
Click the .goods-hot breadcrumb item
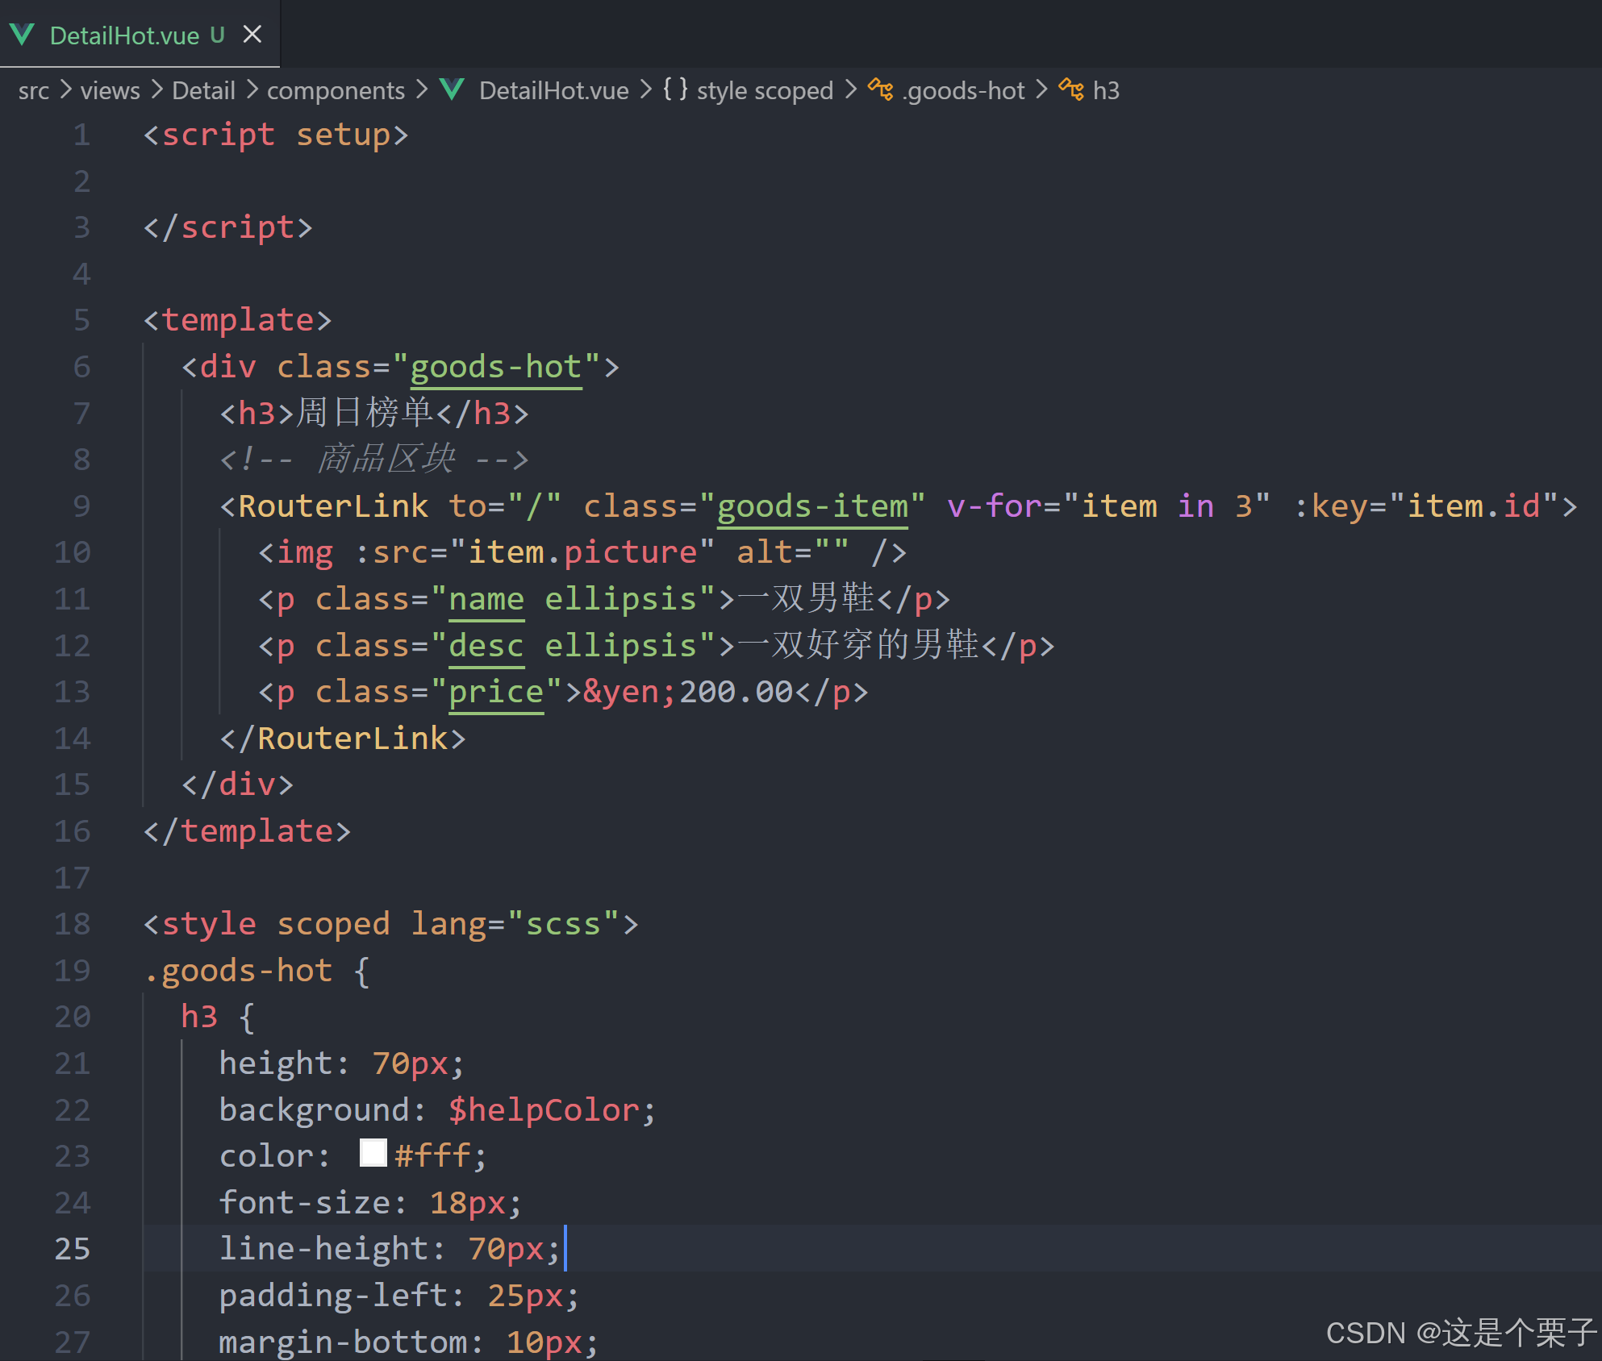pyautogui.click(x=964, y=90)
